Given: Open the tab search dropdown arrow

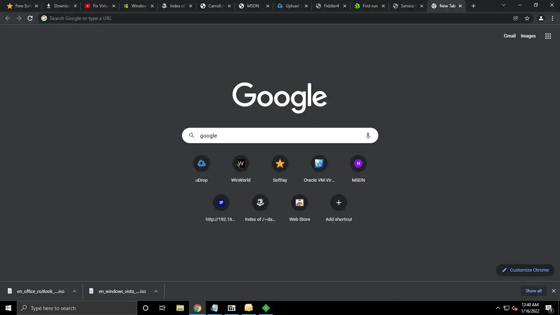Looking at the screenshot, I should [504, 5].
